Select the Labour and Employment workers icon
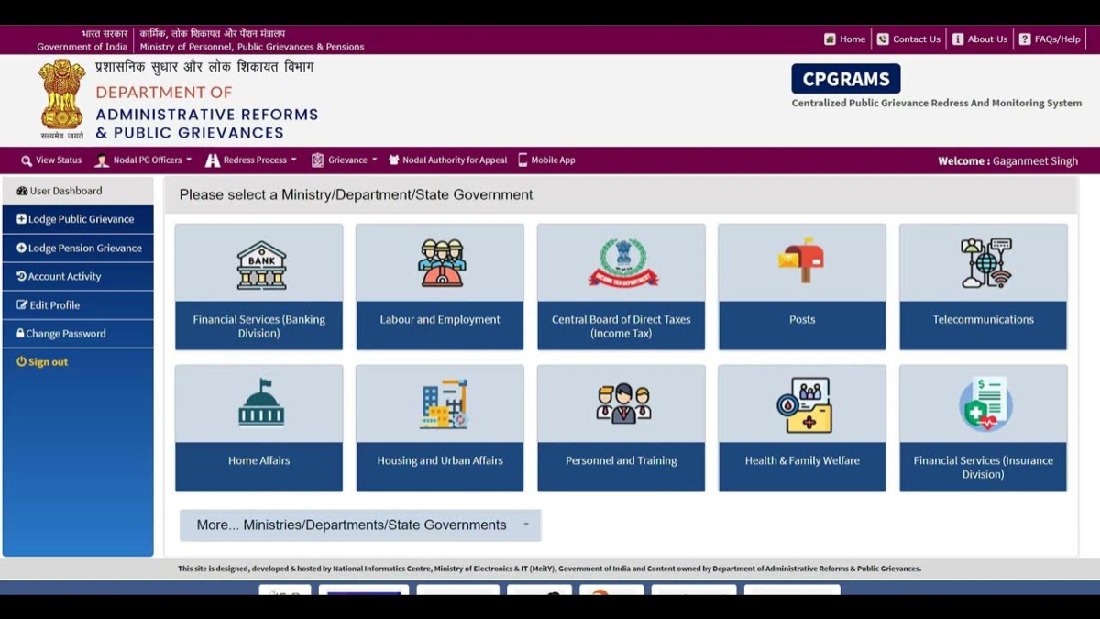 (x=441, y=264)
